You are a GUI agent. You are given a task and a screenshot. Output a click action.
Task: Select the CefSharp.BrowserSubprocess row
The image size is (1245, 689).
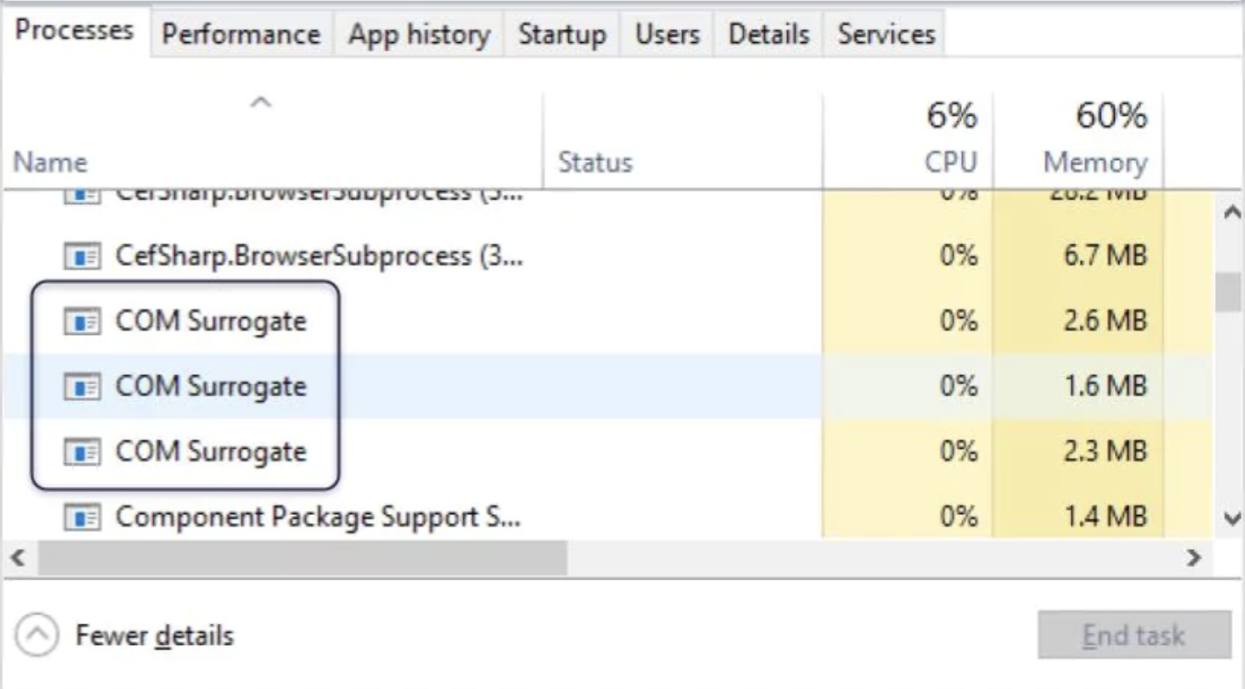[352, 255]
